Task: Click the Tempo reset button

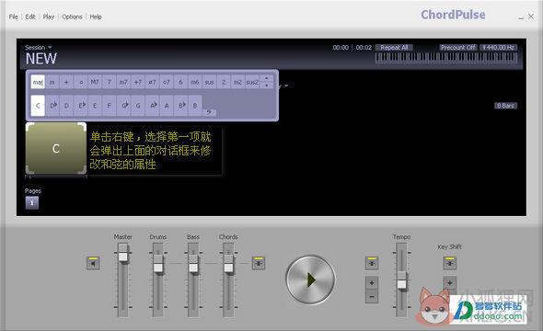Action: pos(372,263)
